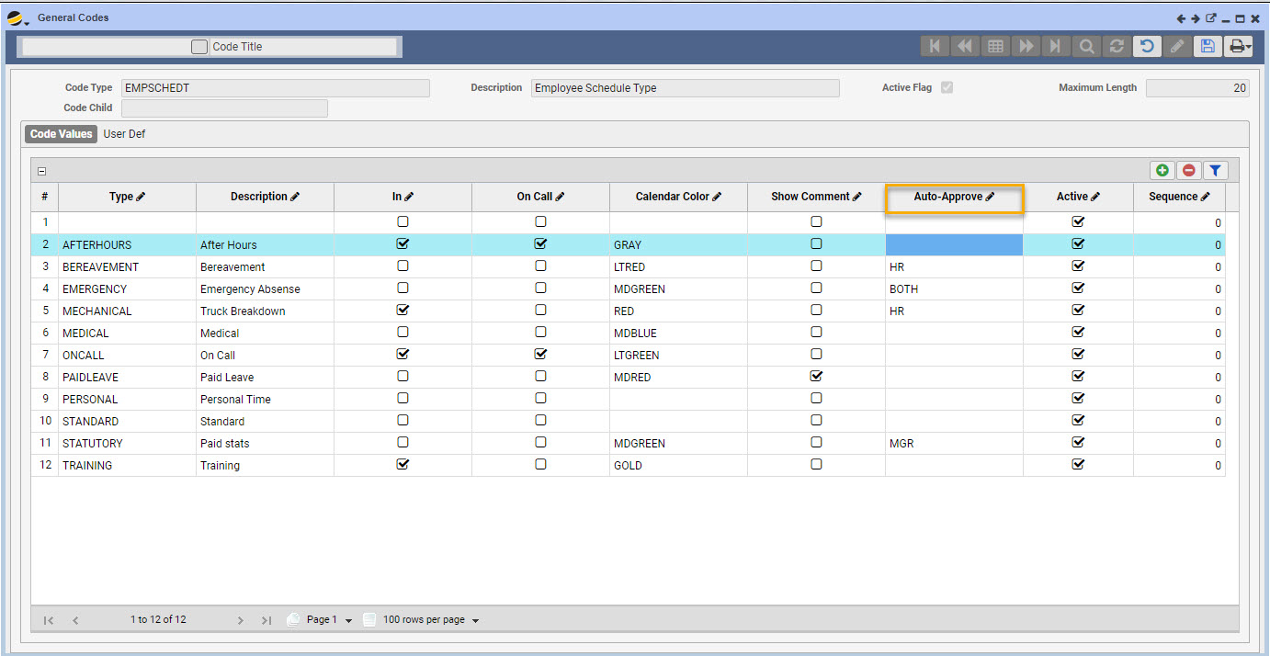Expand the 100 rows per page dropdown

tap(475, 621)
